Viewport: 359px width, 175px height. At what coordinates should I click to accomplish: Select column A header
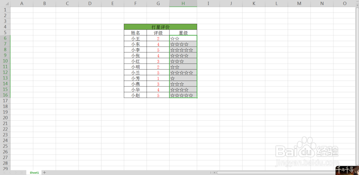tap(22, 4)
